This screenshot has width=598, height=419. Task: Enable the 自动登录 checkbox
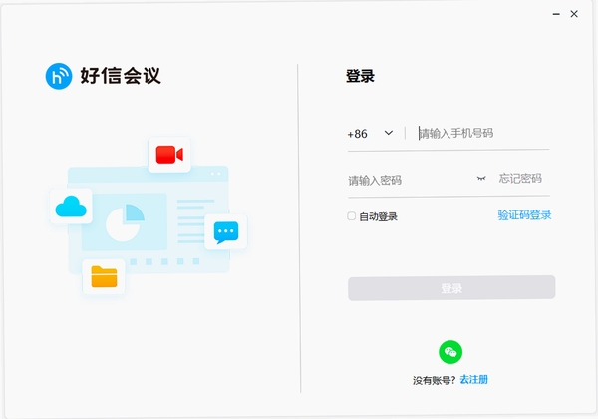tap(352, 216)
